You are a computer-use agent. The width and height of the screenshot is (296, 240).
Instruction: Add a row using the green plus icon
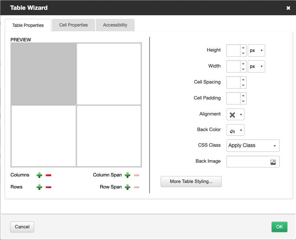(x=39, y=187)
